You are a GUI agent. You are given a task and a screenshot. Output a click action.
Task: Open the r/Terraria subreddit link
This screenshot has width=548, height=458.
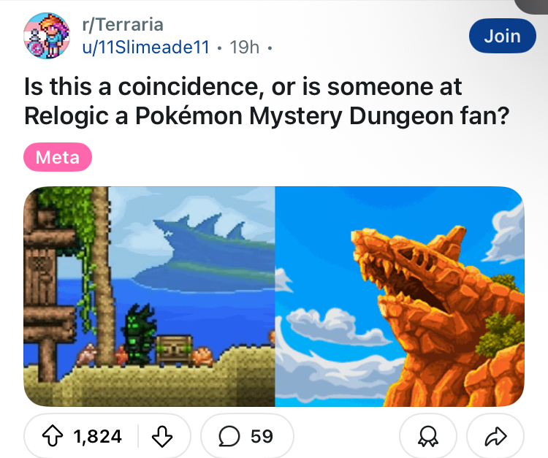(122, 24)
